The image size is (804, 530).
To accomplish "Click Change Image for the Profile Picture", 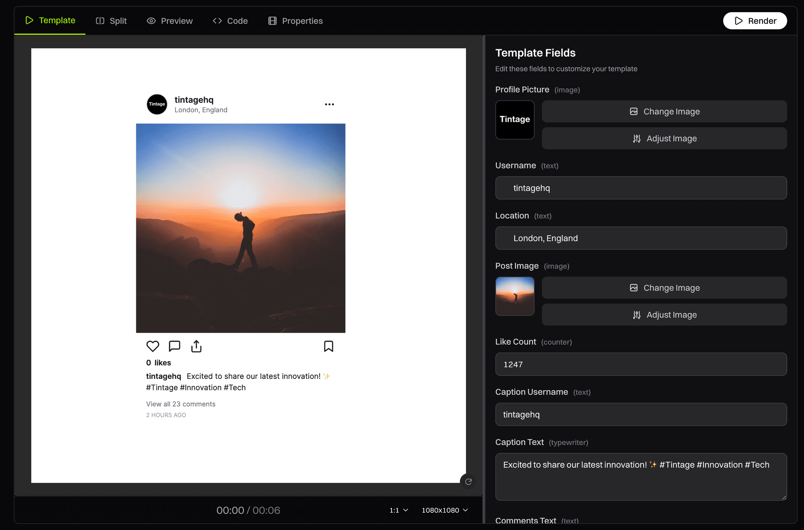I will [664, 111].
